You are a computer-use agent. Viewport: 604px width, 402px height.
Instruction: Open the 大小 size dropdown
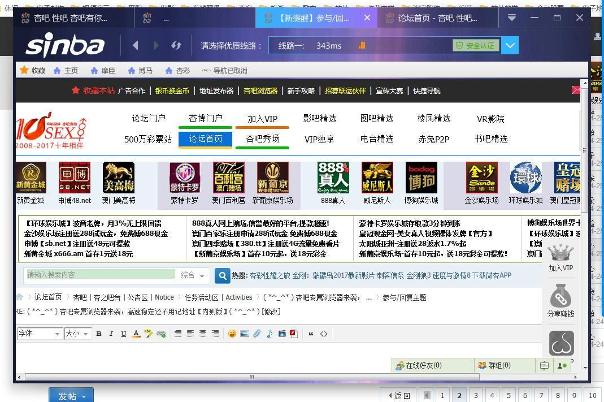(78, 334)
